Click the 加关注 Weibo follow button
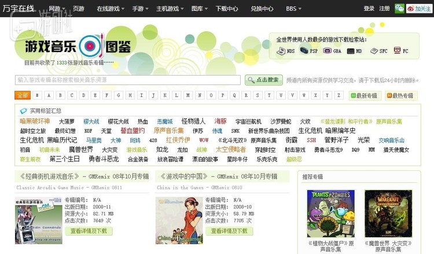This screenshot has width=434, height=254. [x=419, y=9]
